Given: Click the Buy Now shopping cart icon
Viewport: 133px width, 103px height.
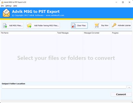Looking at the screenshot, I should pos(97,25).
